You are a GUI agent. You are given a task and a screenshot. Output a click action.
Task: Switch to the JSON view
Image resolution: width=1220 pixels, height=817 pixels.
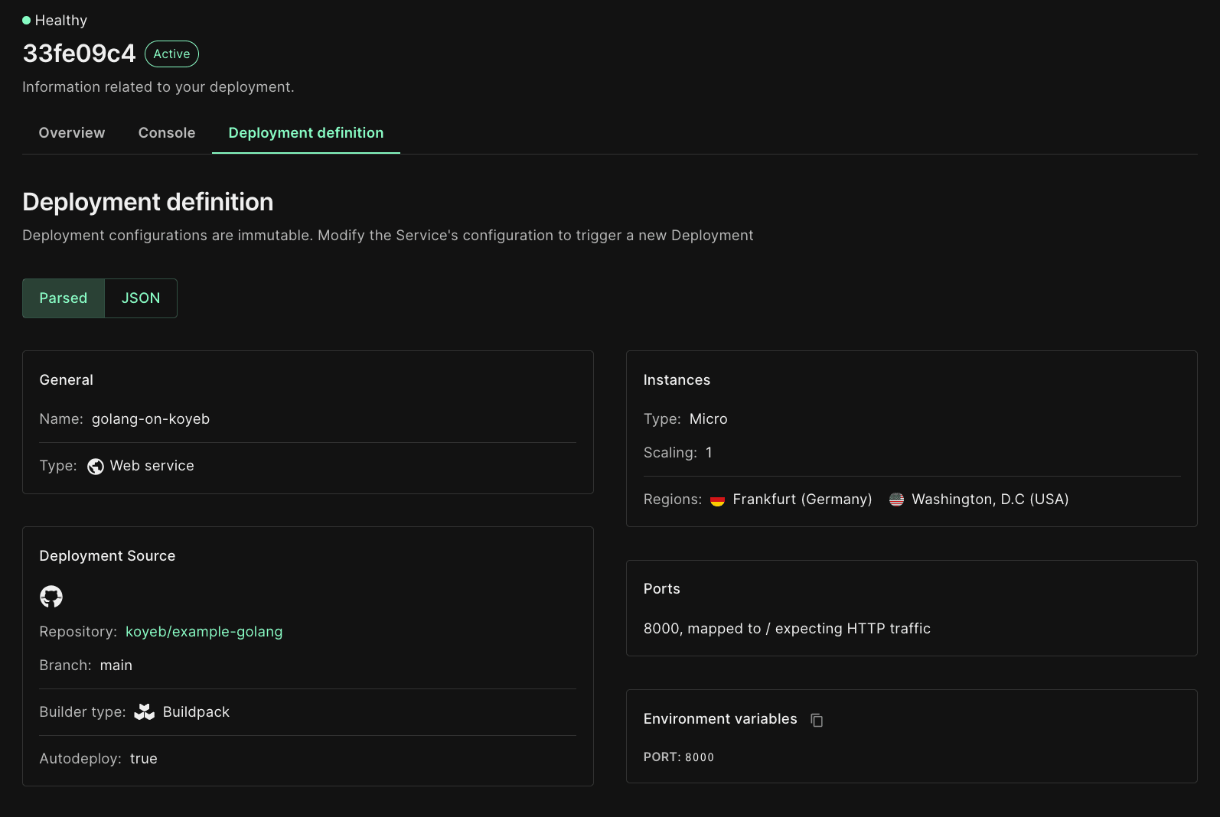point(141,298)
